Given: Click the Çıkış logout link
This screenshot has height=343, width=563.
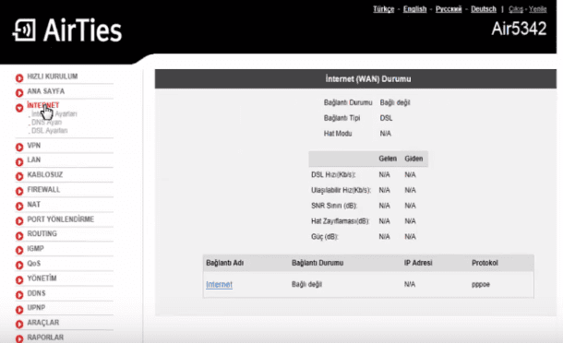Looking at the screenshot, I should [516, 9].
